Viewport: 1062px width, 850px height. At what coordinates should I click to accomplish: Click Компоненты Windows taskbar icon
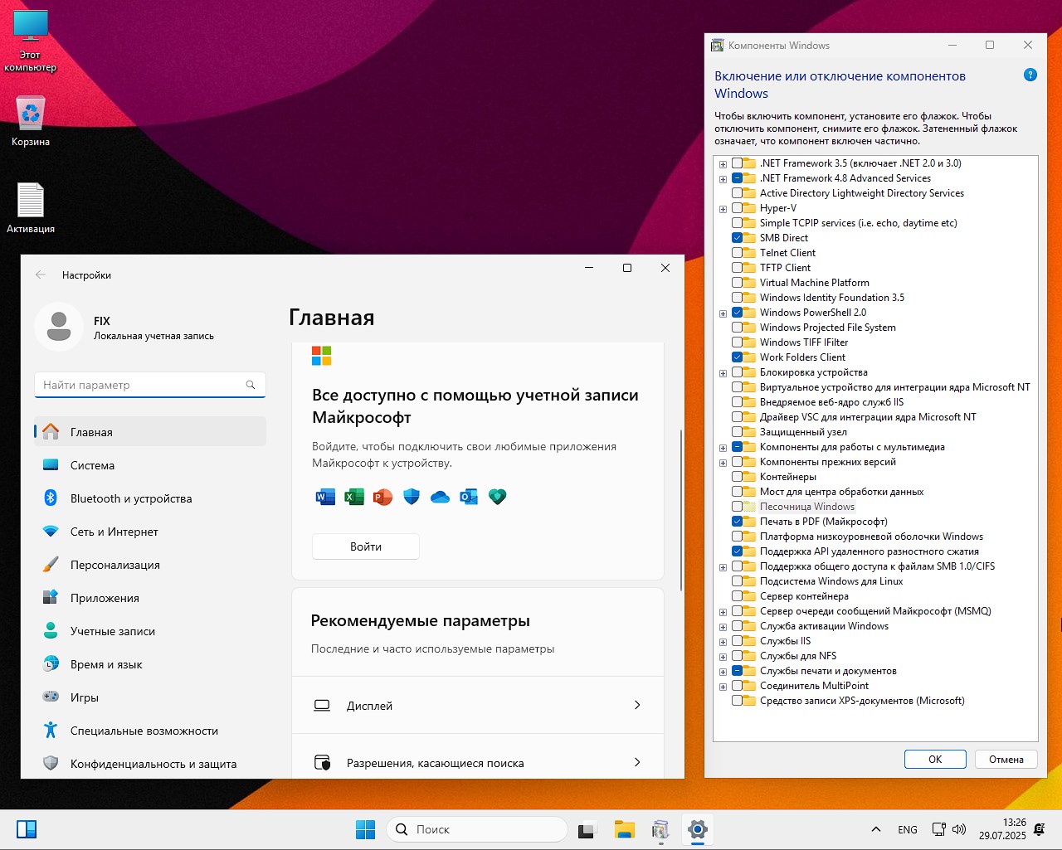[660, 829]
